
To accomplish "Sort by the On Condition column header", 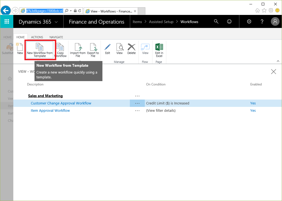I will [156, 84].
